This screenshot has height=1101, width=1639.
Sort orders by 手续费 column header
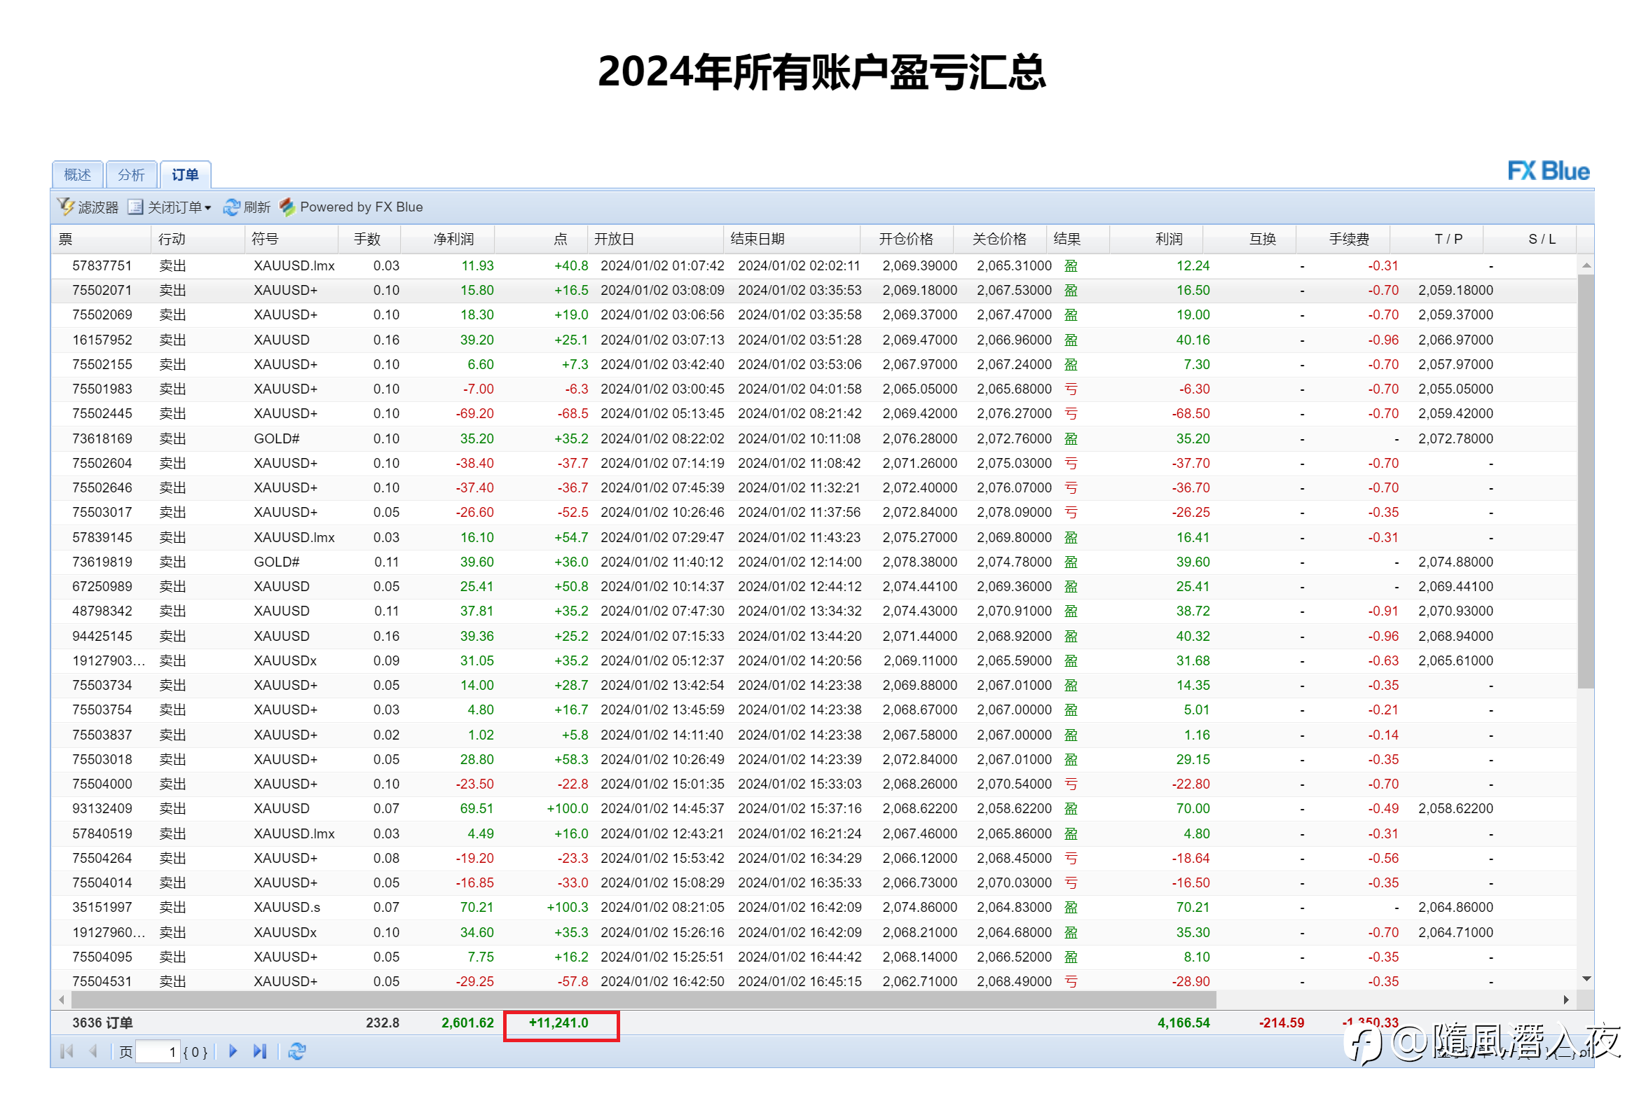tap(1349, 239)
